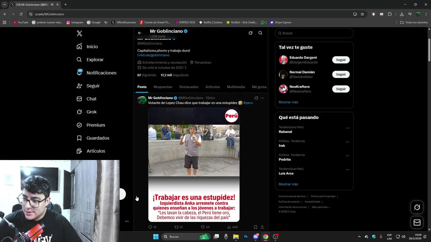Open Seguir in the sidebar
The height and width of the screenshot is (242, 431).
(88, 86)
